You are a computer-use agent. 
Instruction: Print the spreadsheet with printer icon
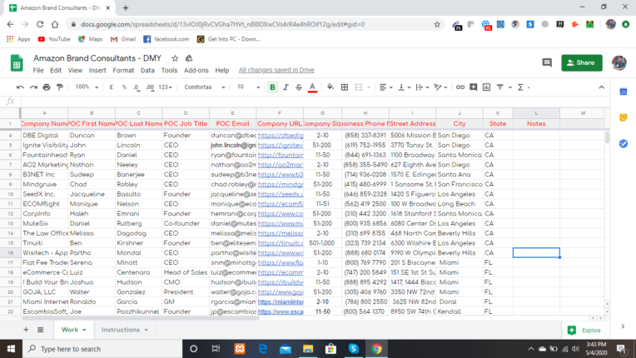coord(47,87)
